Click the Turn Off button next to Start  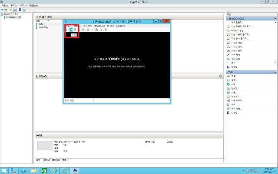(x=75, y=30)
